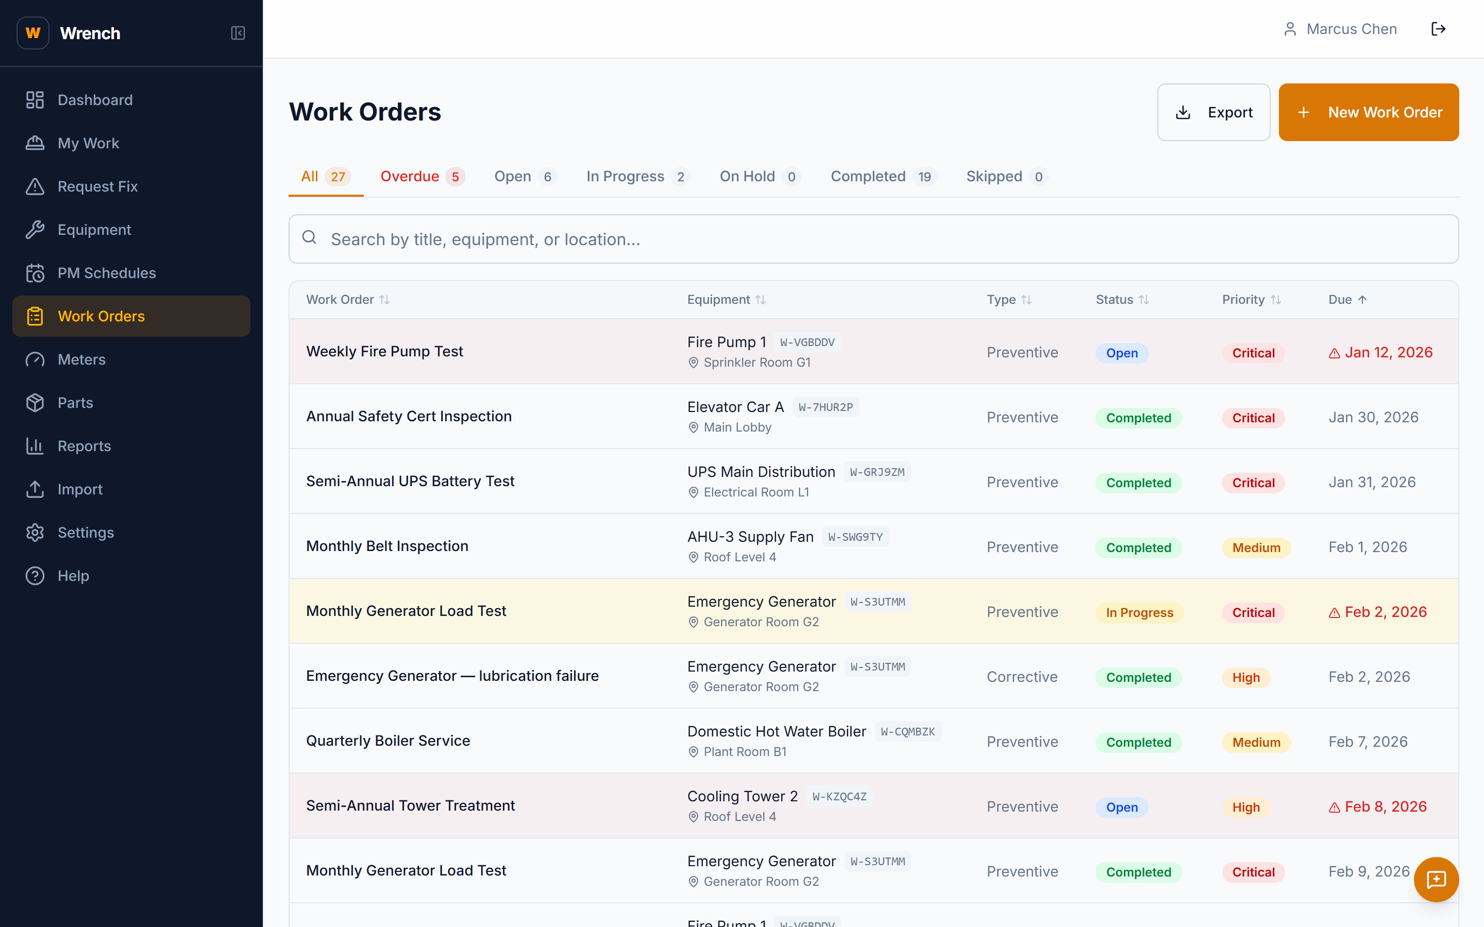The height and width of the screenshot is (927, 1484).
Task: Create a New Work Order
Action: tap(1369, 112)
